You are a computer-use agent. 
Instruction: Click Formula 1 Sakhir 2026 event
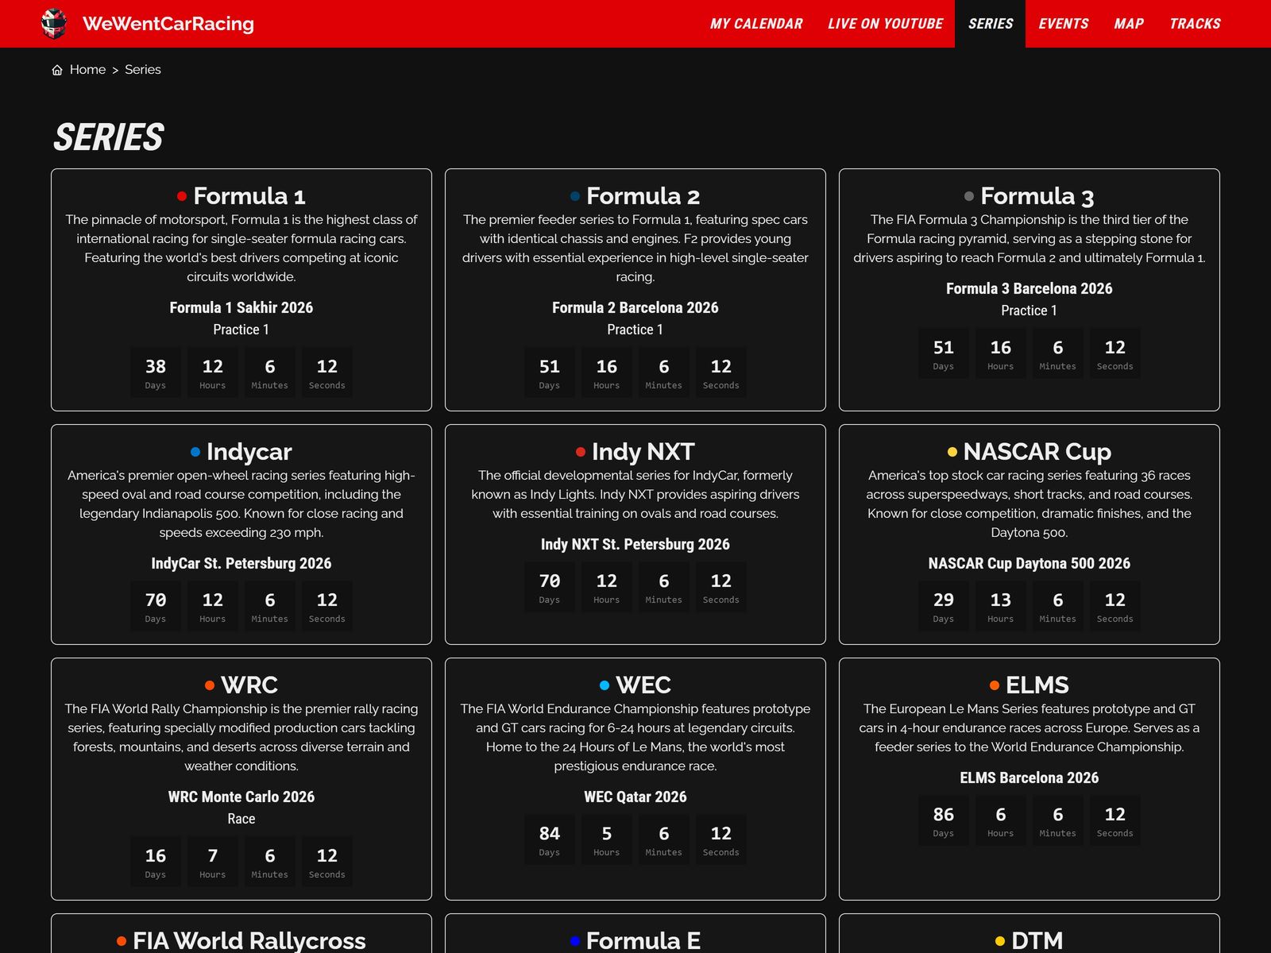241,308
